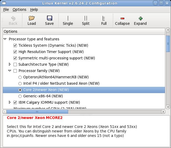Screen dimensions: 171x148
Task: Expand Subarchitecture Type tree node
Action: point(9,64)
